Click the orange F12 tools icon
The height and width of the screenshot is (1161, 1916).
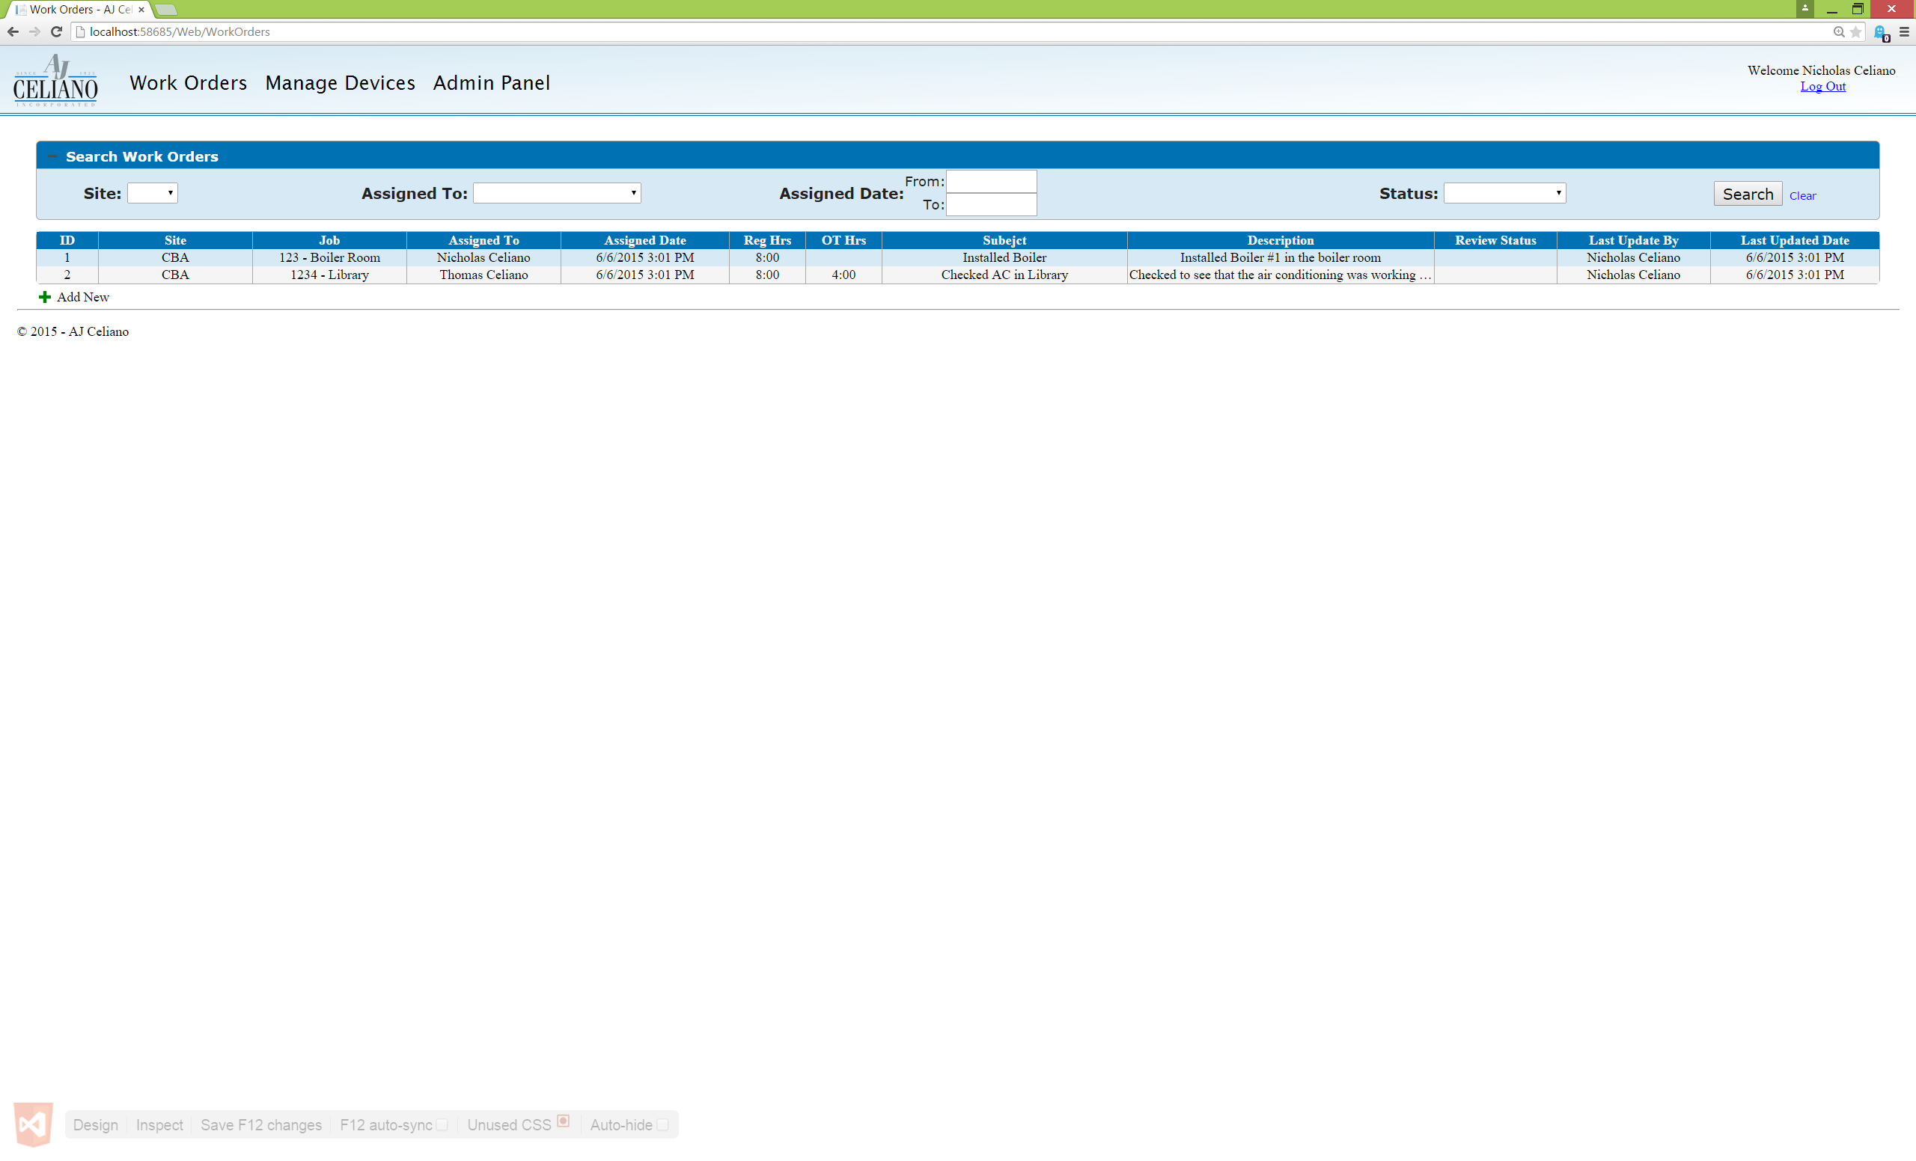click(x=33, y=1124)
